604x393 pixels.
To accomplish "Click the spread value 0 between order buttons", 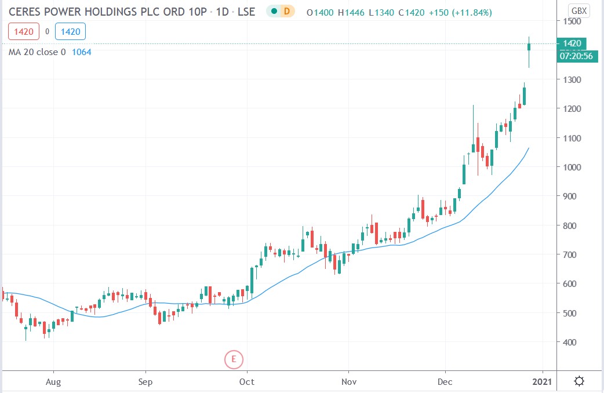I will coord(46,32).
